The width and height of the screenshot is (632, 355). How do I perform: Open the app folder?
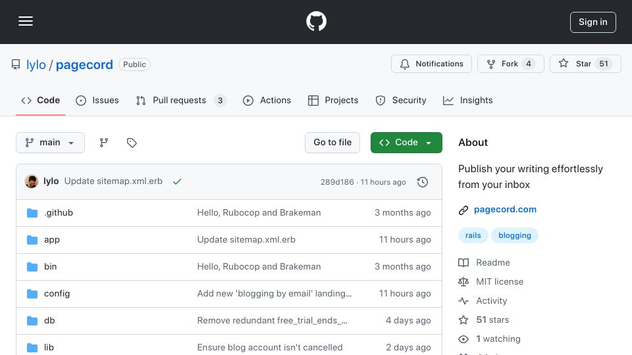click(x=52, y=239)
